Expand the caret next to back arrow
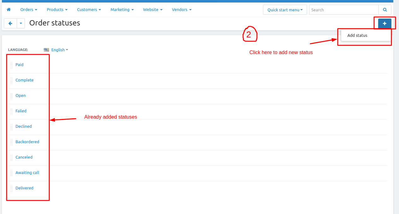Screen dimensions: 399x214 point(21,23)
